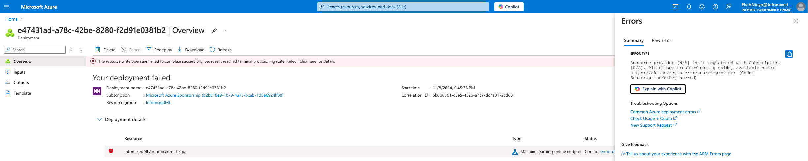Viewport: 808px width, 161px height.
Task: Open Cloud Shell from the top bar
Action: tap(676, 7)
